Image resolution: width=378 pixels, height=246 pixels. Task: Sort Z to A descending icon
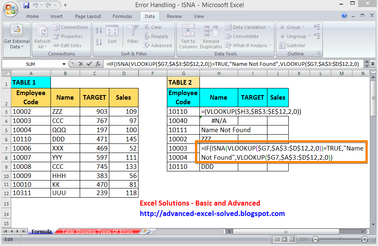click(99, 42)
